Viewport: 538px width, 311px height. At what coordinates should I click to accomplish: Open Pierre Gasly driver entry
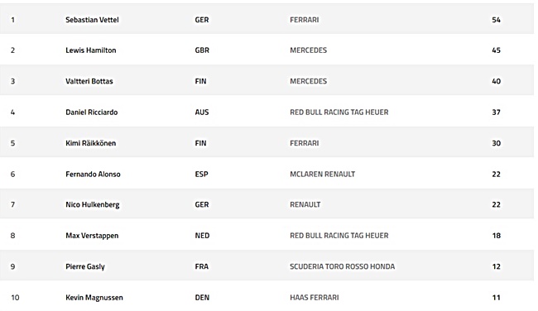pyautogui.click(x=84, y=267)
